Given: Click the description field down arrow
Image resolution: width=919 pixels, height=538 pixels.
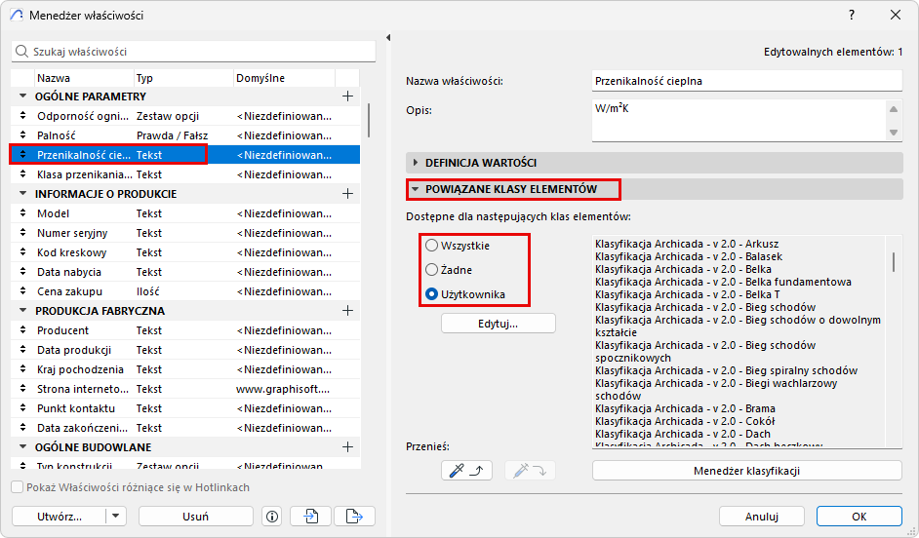Looking at the screenshot, I should click(894, 133).
